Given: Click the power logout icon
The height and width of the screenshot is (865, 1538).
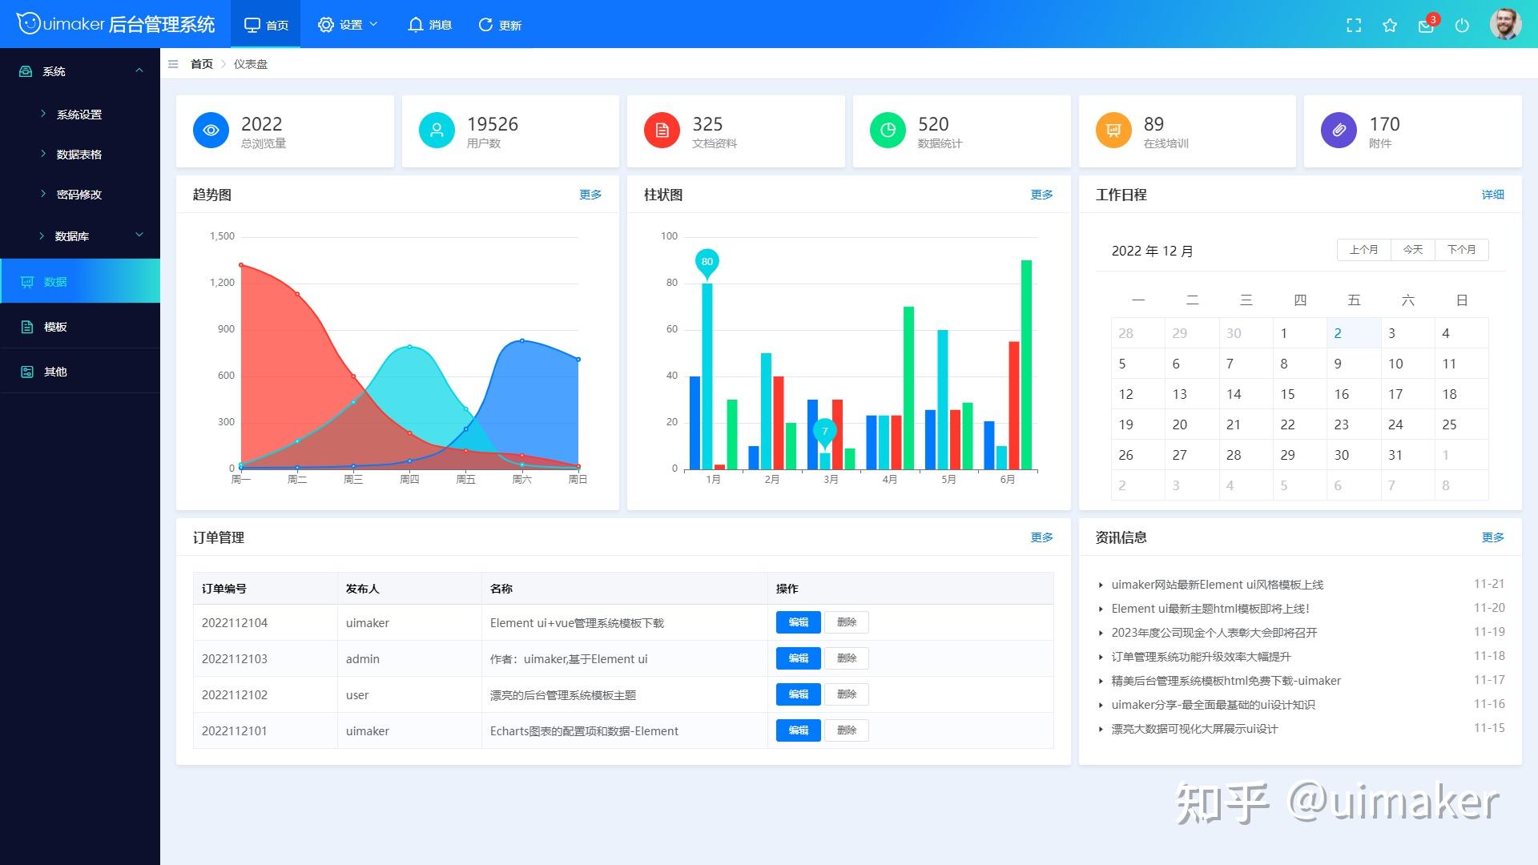Looking at the screenshot, I should (1462, 26).
